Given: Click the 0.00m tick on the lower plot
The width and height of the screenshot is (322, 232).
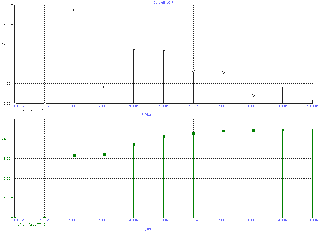Looking at the screenshot, I should [8, 218].
